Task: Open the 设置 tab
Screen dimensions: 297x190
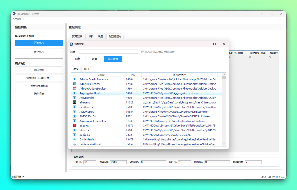Action: pos(101,36)
